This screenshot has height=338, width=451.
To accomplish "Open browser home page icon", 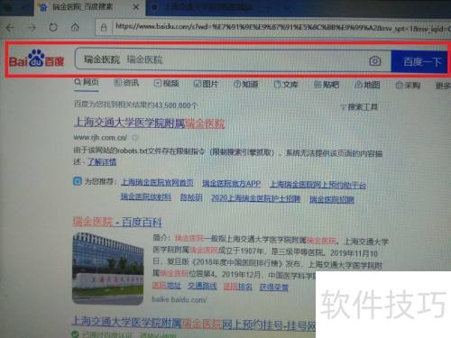I will click(x=75, y=28).
